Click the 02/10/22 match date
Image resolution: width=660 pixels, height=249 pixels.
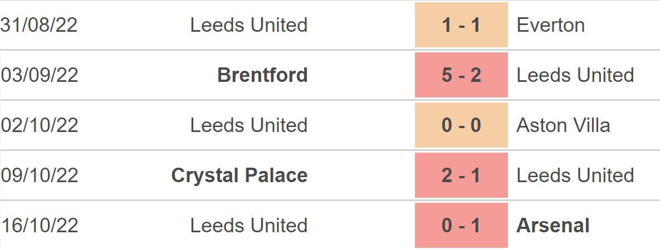tap(40, 125)
